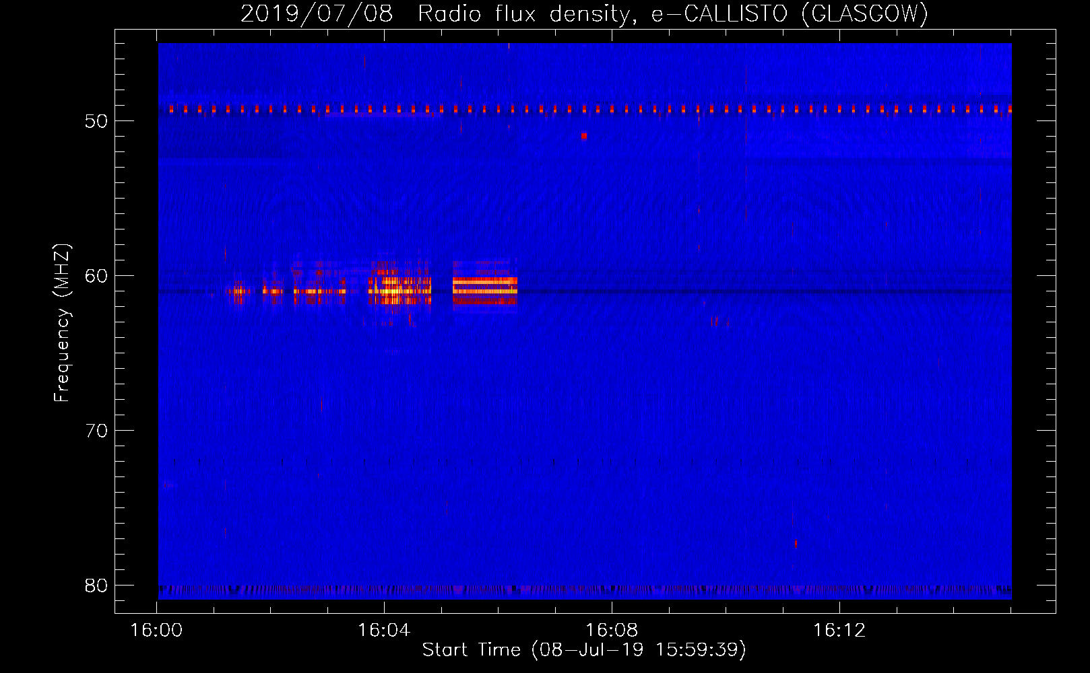Viewport: 1090px width, 673px height.
Task: Click the 16:00 time tick label
Action: pyautogui.click(x=156, y=631)
